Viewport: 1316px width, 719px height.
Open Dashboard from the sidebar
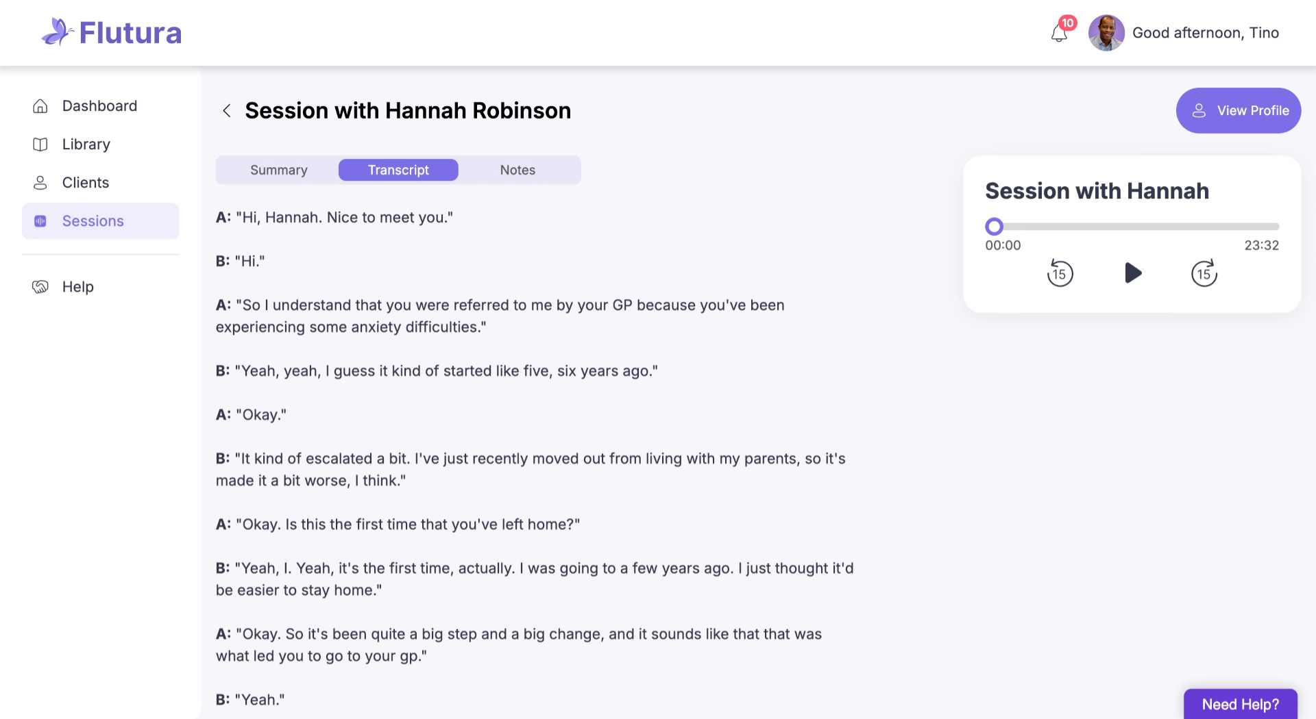tap(99, 106)
